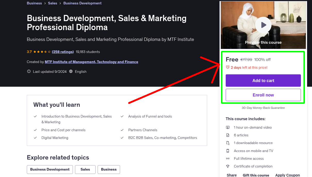Viewport: 312px width, 177px height.
Task: Click the infinity lifetime access icon
Action: (x=228, y=158)
